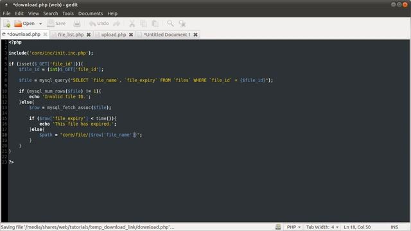Viewport: 411px width, 231px height.
Task: Click the opening <?php tag
Action: coord(15,42)
